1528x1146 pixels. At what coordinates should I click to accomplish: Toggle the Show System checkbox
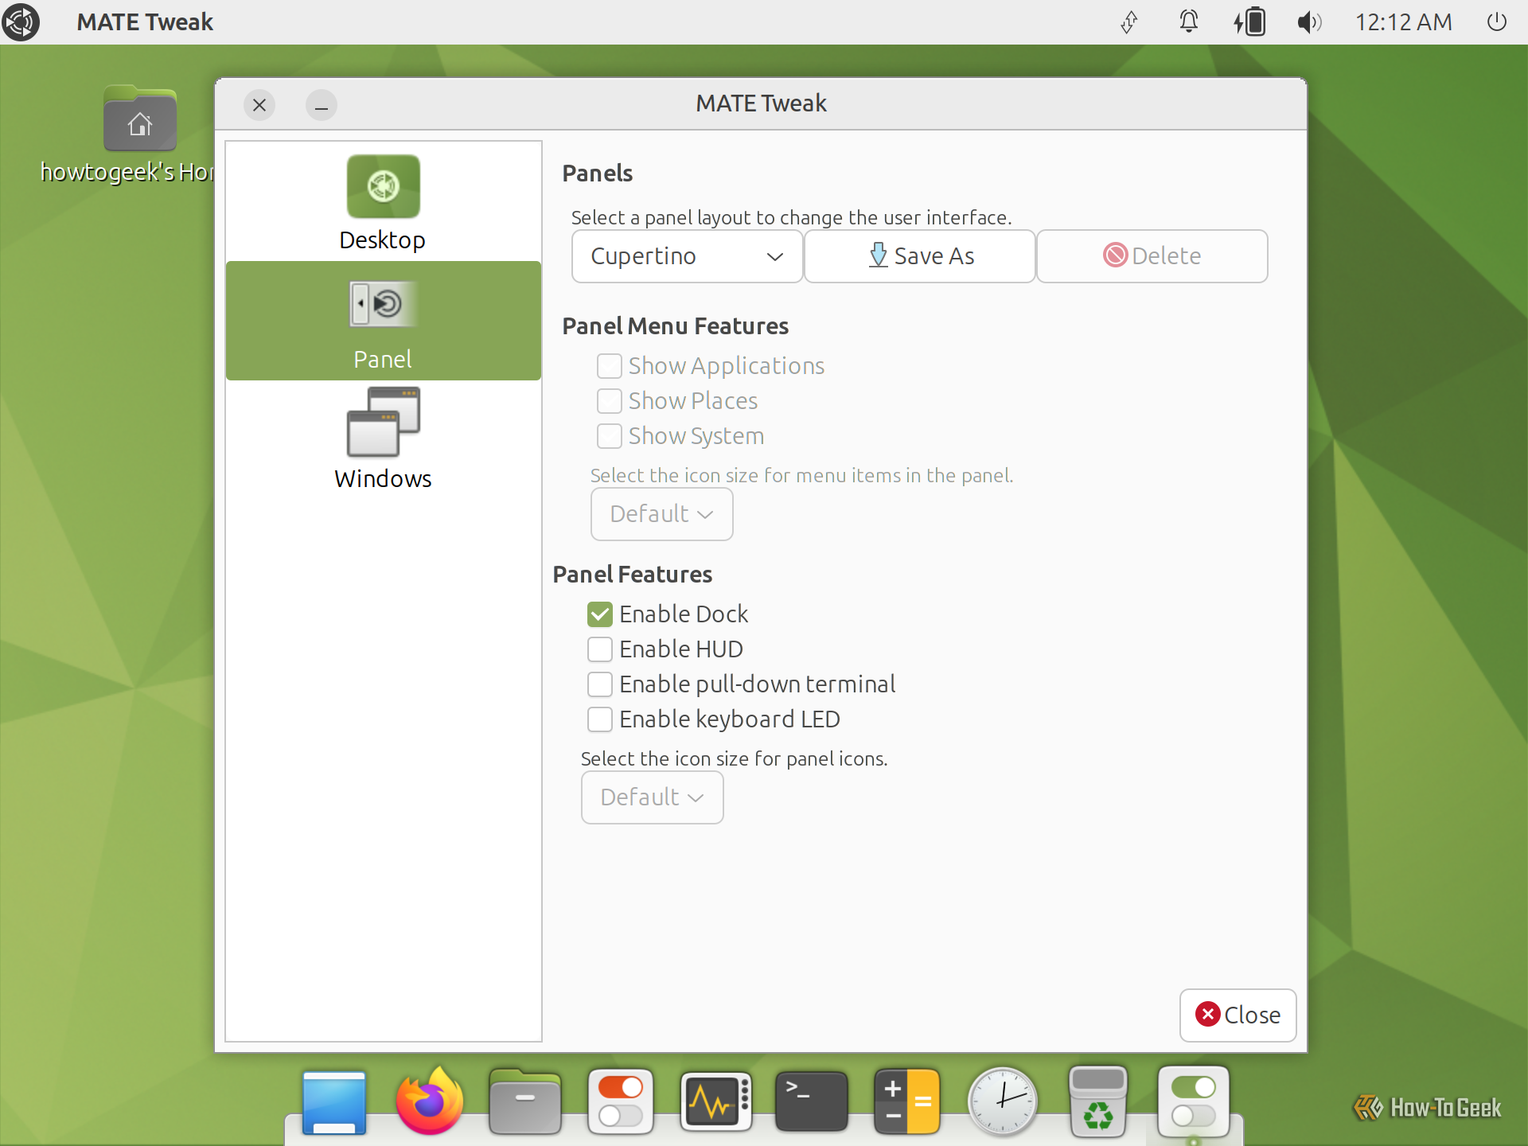pos(610,436)
